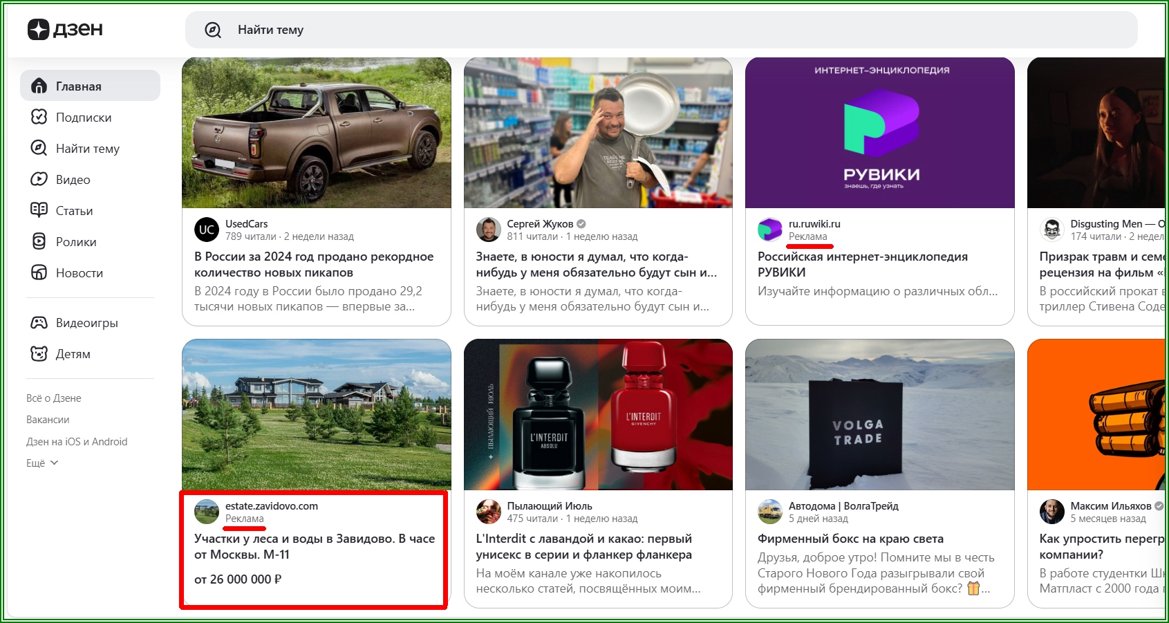Click the Видео play icon in sidebar

[x=39, y=179]
